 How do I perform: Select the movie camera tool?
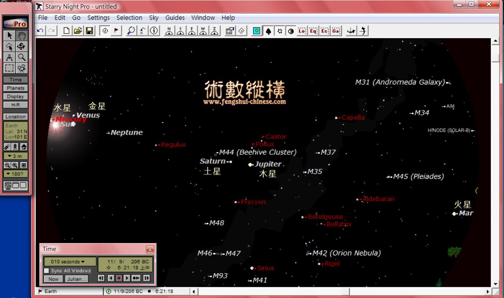[x=21, y=68]
